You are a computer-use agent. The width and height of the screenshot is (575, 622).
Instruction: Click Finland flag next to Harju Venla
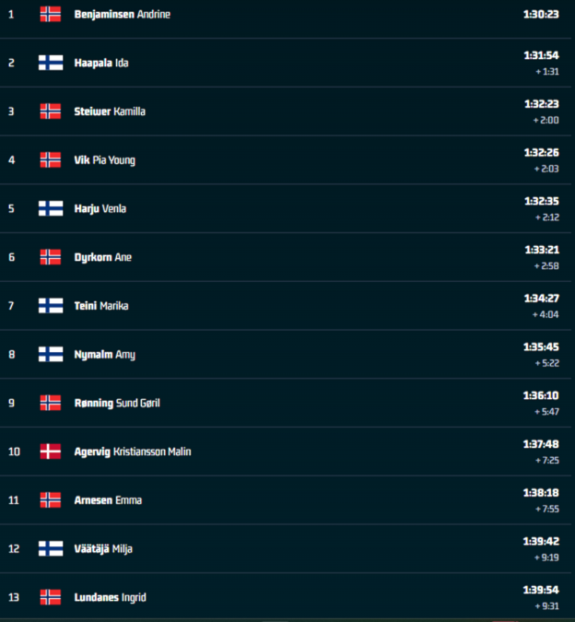point(51,208)
